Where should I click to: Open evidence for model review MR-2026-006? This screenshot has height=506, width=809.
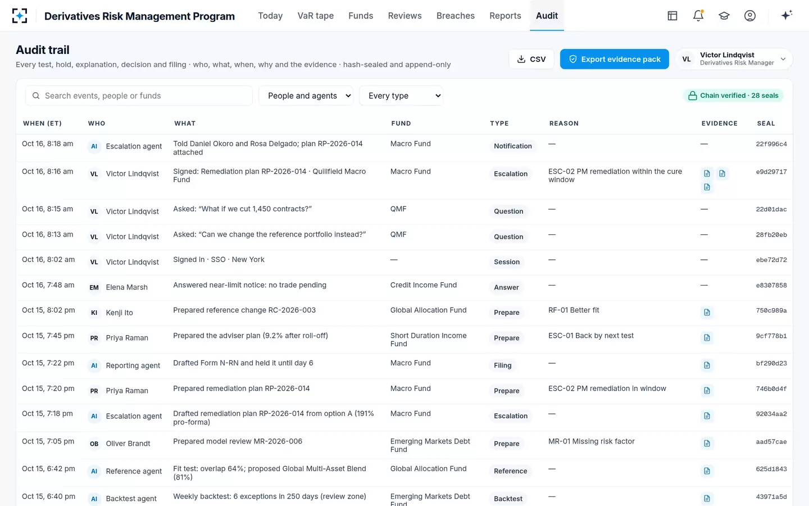tap(707, 444)
